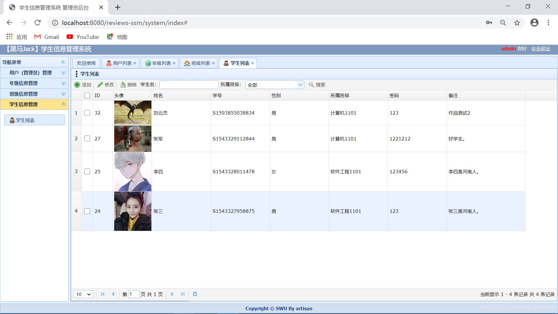
Task: Expand the 班级信息管理 accordion section
Action: pos(34,94)
